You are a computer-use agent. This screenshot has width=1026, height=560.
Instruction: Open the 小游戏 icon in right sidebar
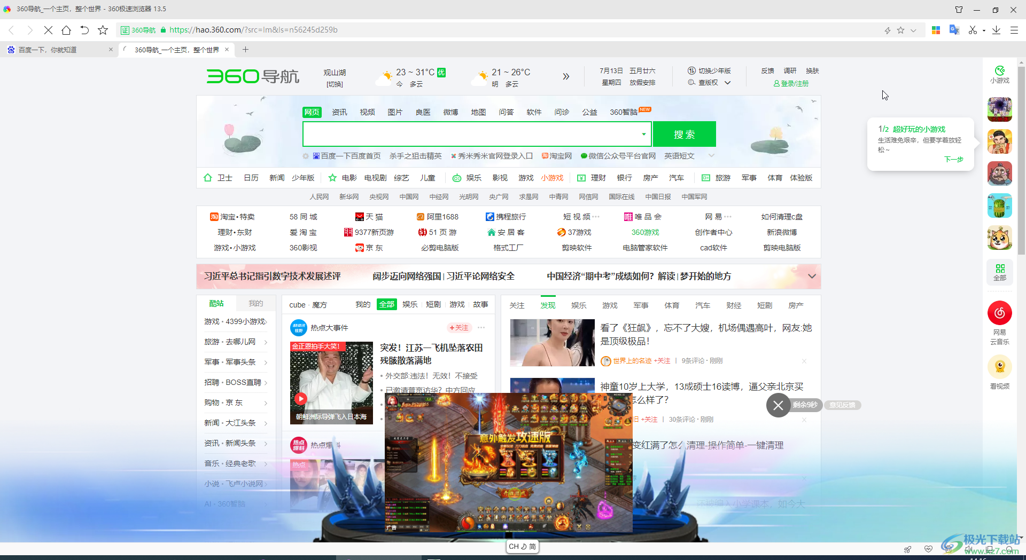click(1000, 75)
